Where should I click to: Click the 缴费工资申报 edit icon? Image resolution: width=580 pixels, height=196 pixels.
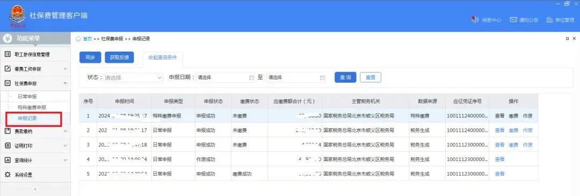coord(7,69)
